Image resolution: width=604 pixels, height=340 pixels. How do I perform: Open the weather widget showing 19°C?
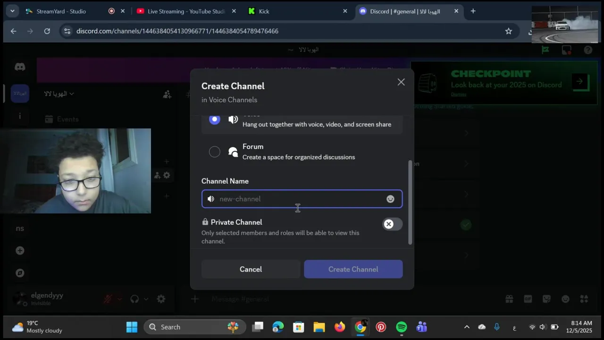[x=38, y=327]
